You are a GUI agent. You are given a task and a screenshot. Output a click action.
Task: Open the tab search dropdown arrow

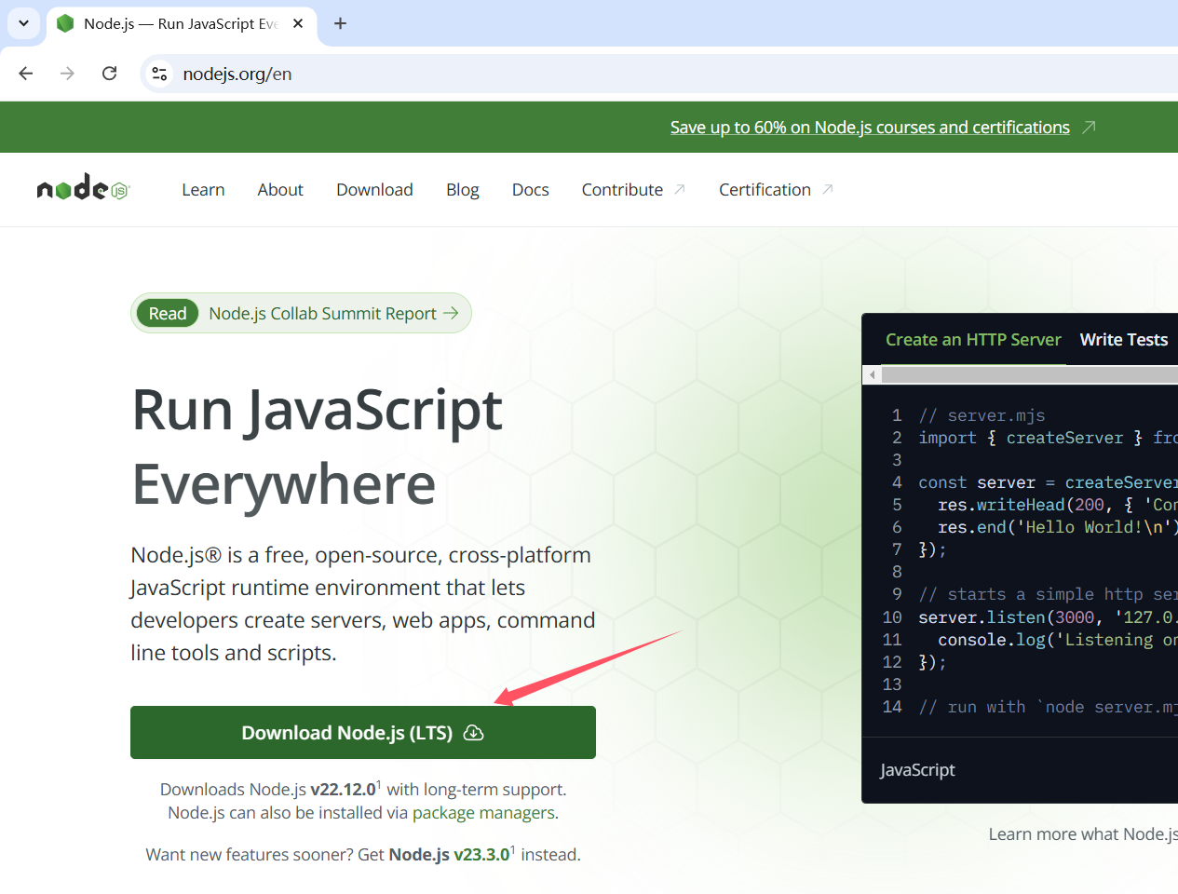23,23
